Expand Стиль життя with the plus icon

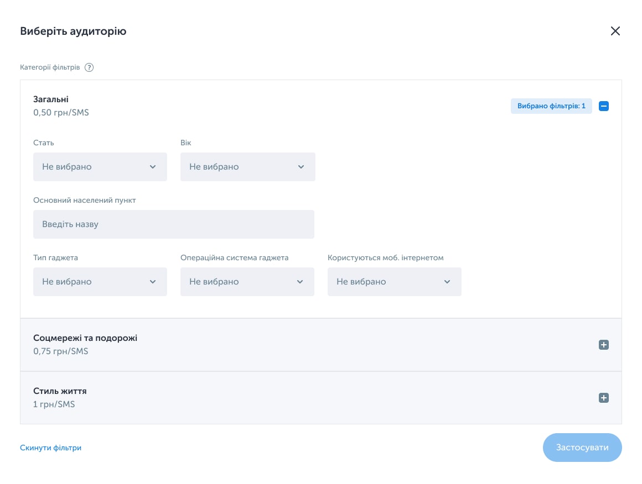(x=603, y=398)
